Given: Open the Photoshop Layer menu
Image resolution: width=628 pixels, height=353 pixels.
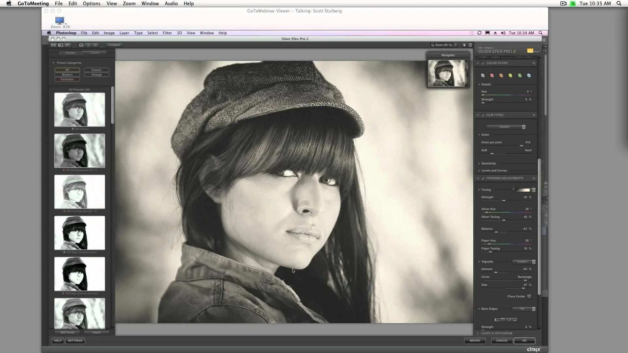Looking at the screenshot, I should pos(124,33).
